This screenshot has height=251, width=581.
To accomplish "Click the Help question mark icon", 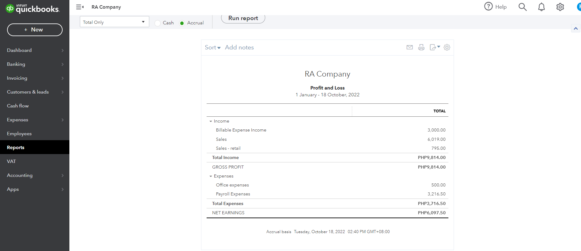I will coord(488,6).
